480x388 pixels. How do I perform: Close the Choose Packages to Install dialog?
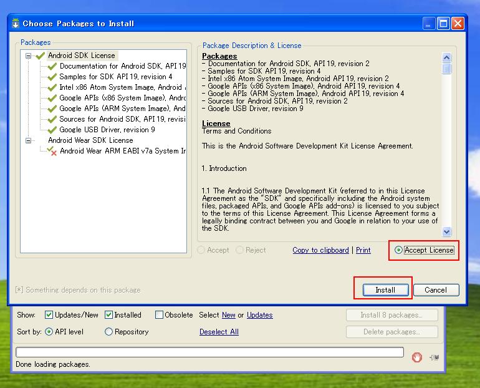(x=458, y=24)
